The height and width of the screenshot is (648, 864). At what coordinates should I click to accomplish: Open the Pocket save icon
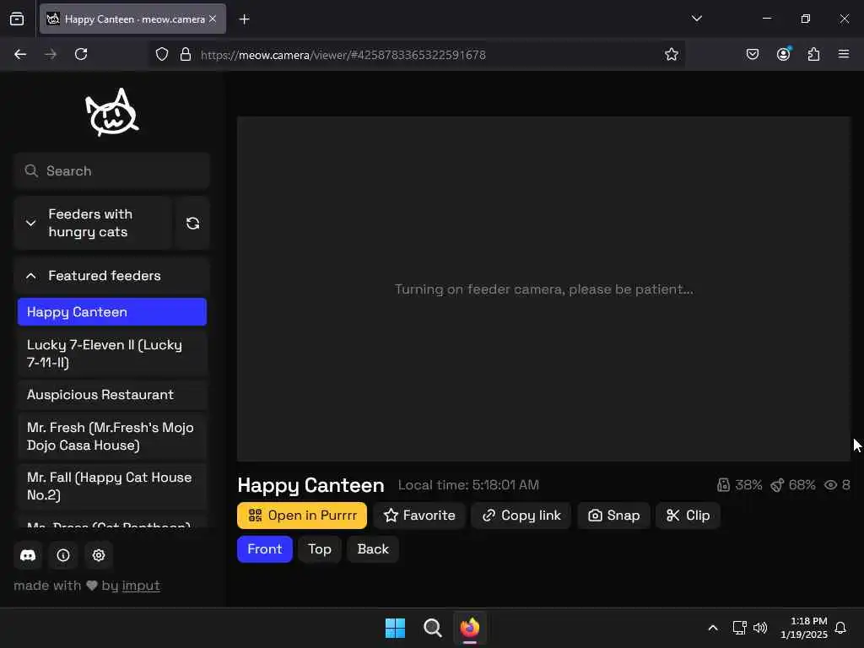[752, 54]
